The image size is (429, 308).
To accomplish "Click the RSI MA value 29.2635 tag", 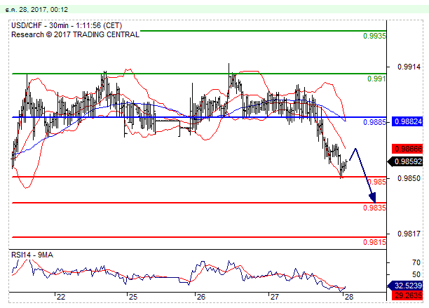I will [x=408, y=295].
